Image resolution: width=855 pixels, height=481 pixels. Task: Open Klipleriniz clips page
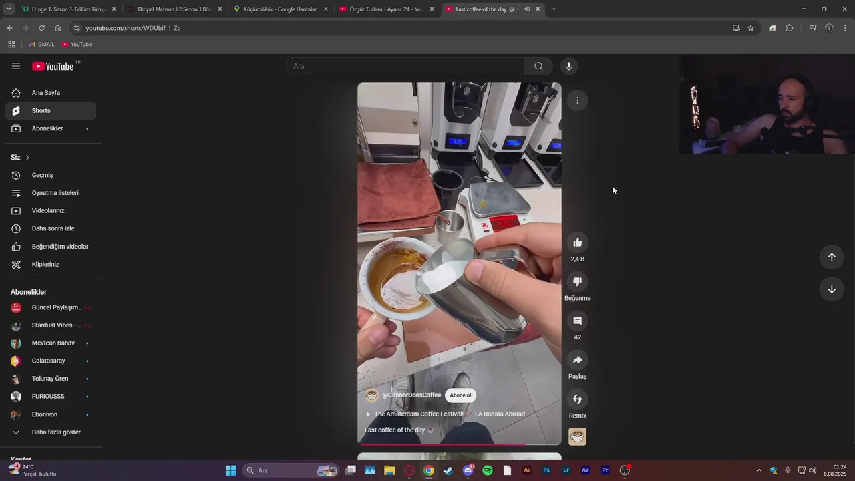tap(51, 264)
